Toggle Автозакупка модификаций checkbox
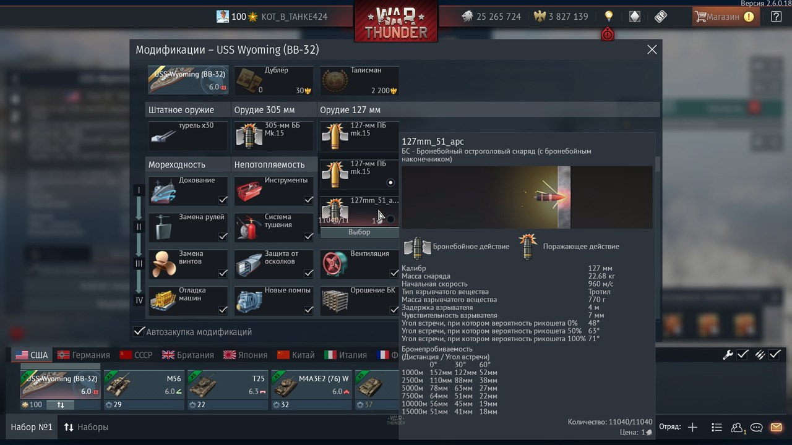This screenshot has width=792, height=445. click(x=139, y=332)
